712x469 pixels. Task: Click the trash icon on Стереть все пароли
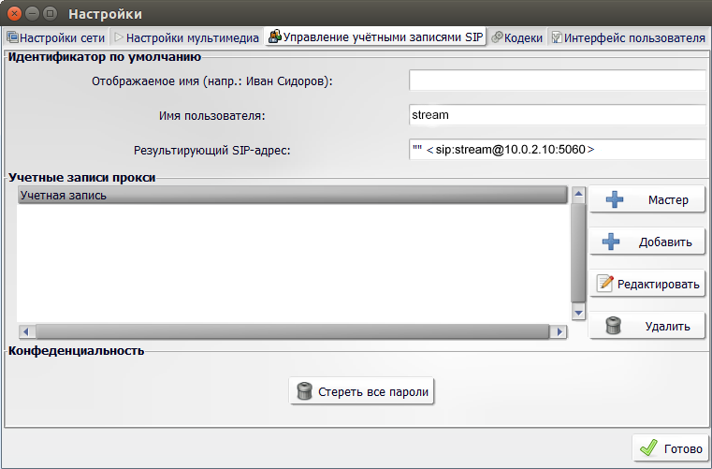click(x=304, y=391)
